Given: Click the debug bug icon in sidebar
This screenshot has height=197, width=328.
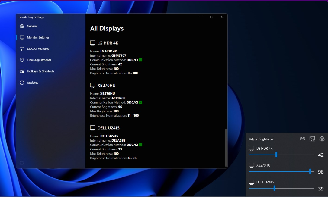Looking at the screenshot, I should click(x=22, y=163).
